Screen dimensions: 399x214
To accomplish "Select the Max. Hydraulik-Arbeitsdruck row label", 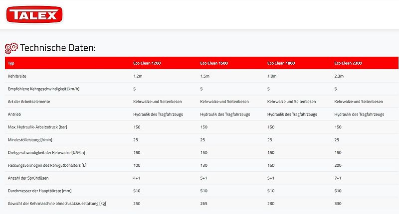I will click(38, 127).
